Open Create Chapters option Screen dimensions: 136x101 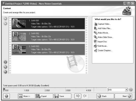point(105,50)
